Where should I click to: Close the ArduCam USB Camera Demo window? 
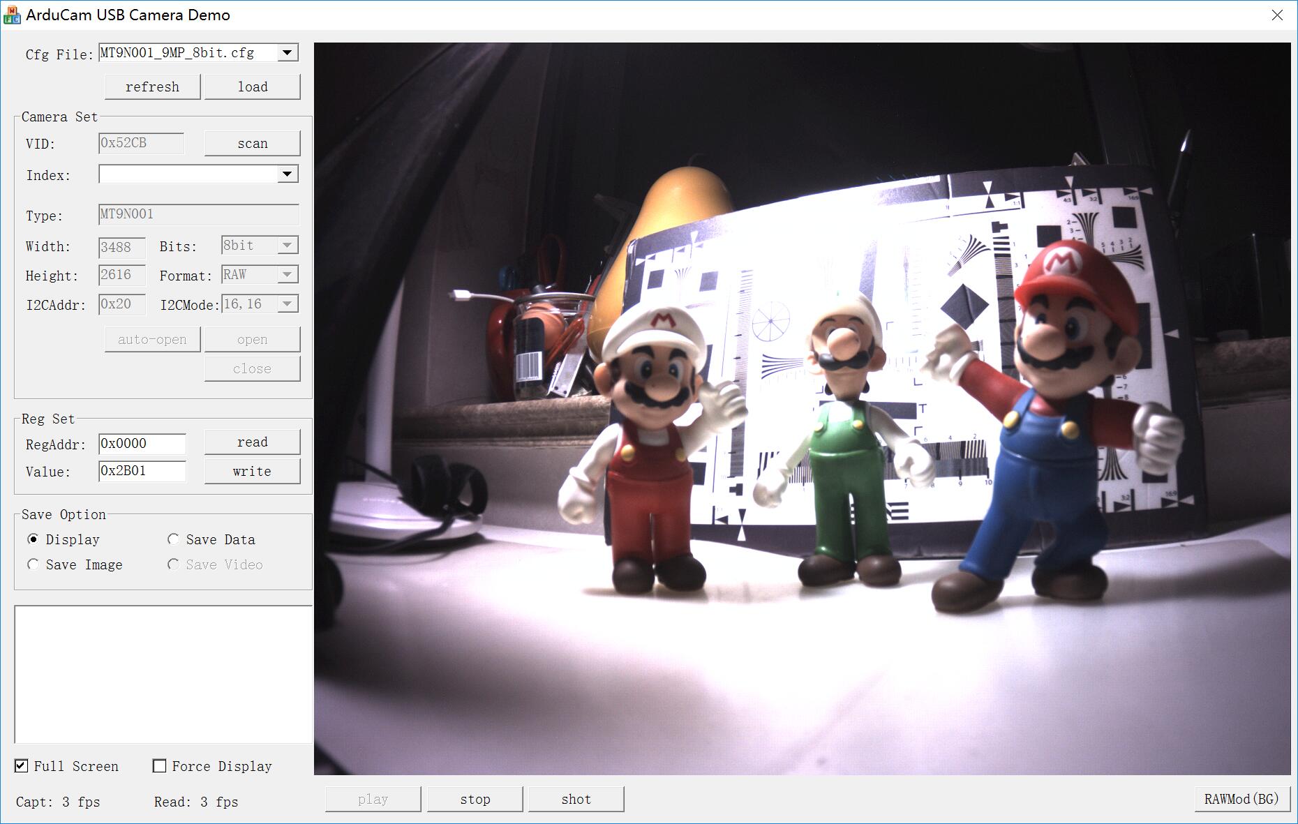pos(1277,15)
